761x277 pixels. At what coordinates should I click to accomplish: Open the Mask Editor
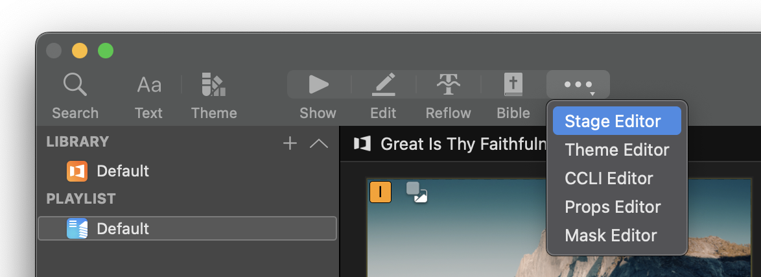click(611, 235)
